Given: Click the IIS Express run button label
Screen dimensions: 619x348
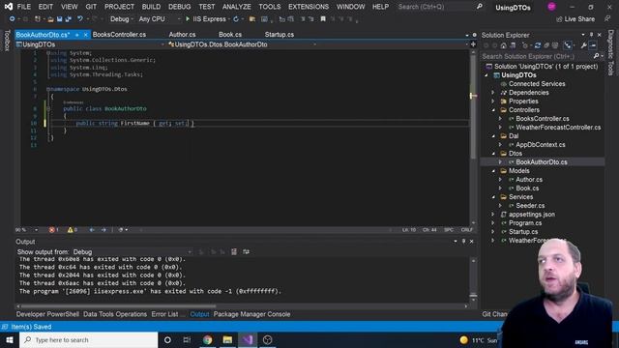Looking at the screenshot, I should point(209,19).
